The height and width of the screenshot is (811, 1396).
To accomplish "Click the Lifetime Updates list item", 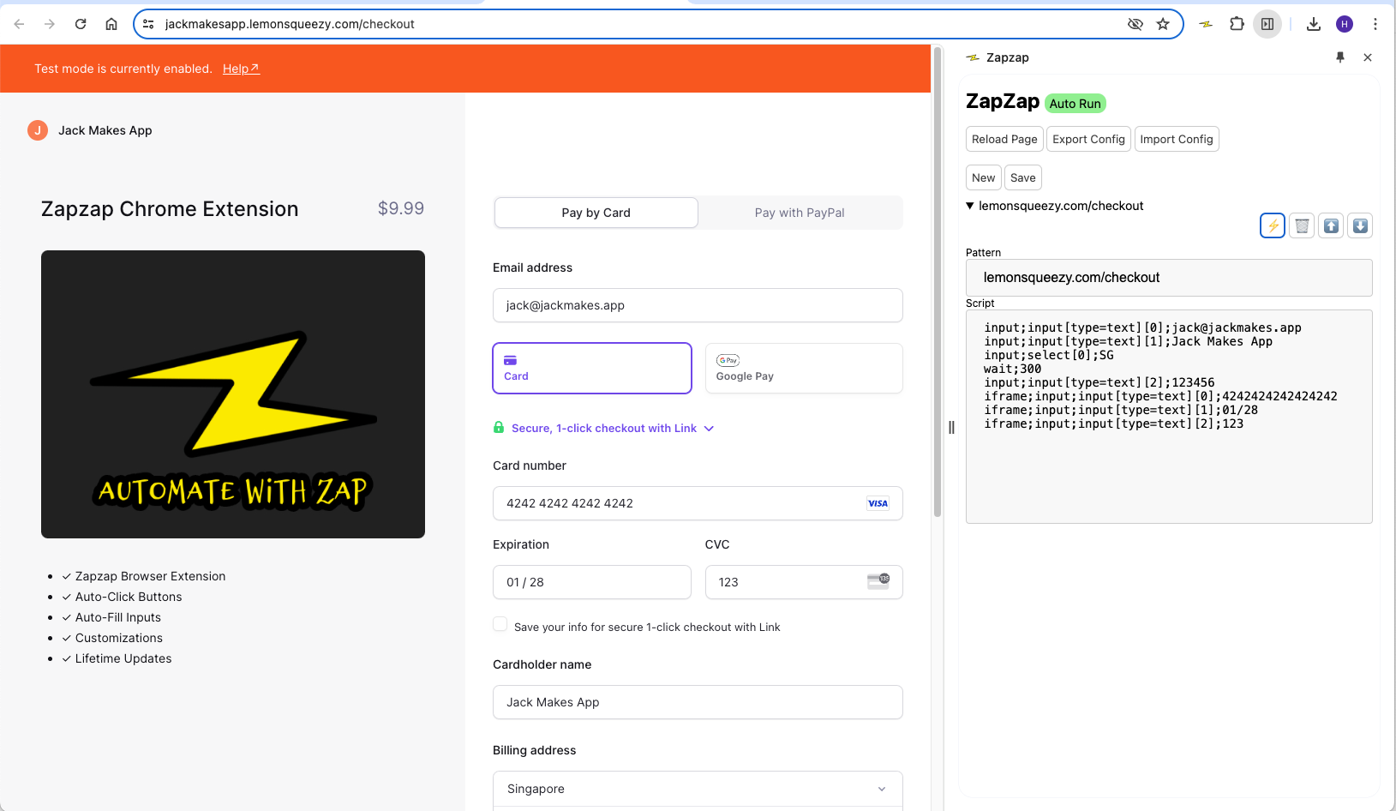I will pos(123,658).
